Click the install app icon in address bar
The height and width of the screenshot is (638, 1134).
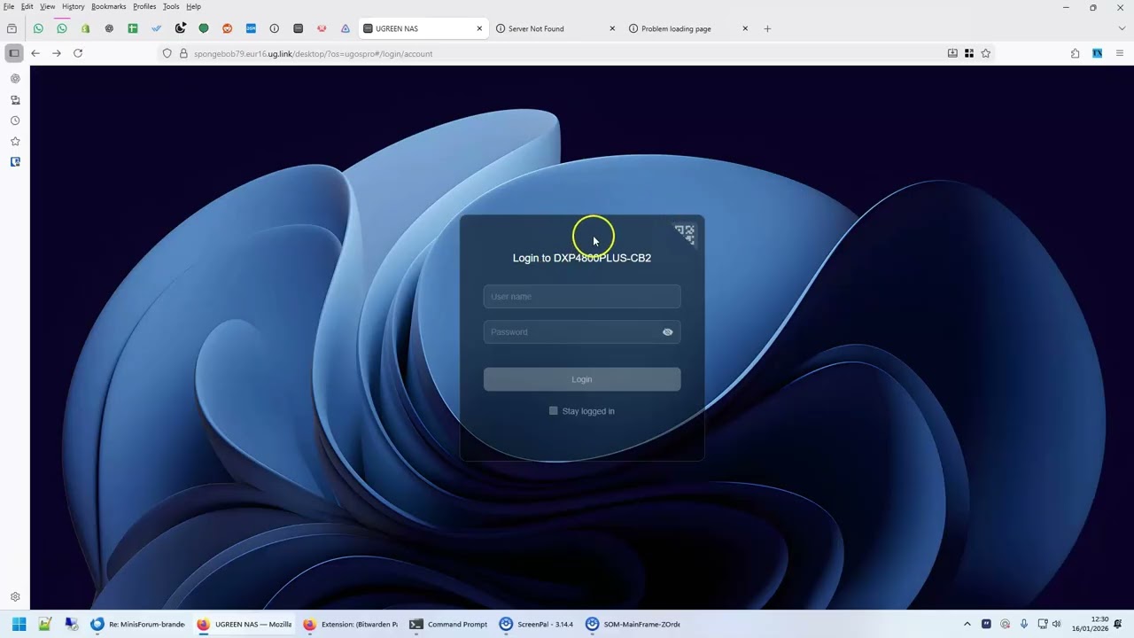(x=952, y=53)
